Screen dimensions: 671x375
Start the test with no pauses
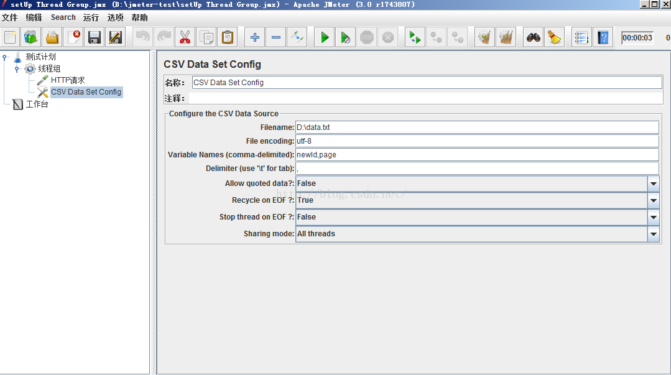point(345,38)
